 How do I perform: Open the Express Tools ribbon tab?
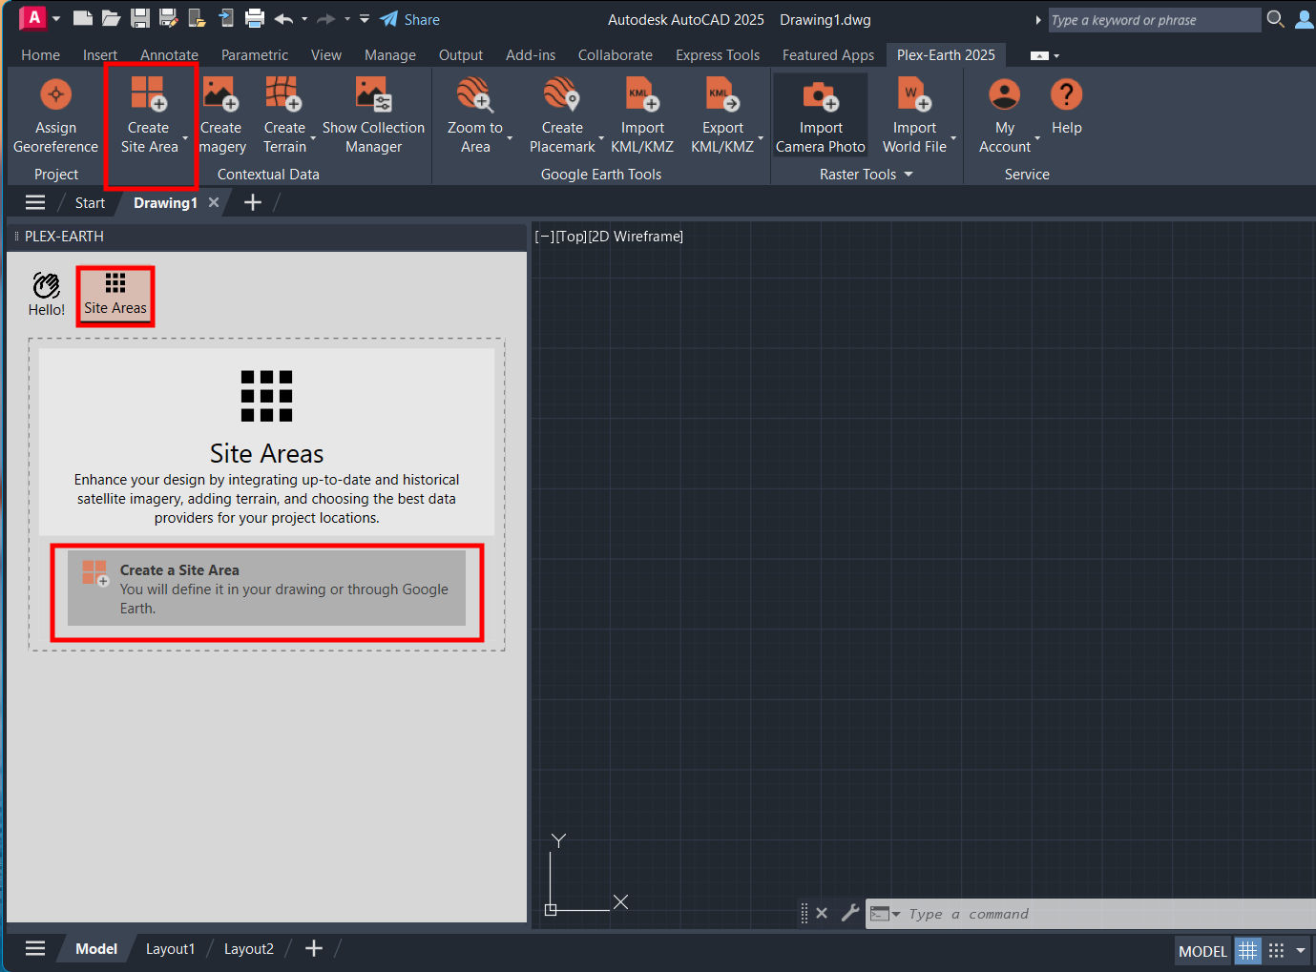point(718,55)
